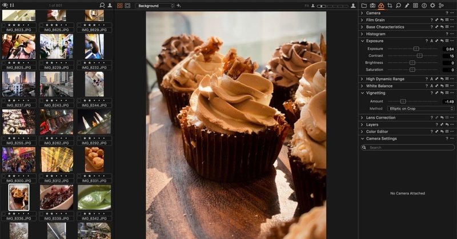457x239 pixels.
Task: Expand the Layers panel
Action: click(x=362, y=124)
